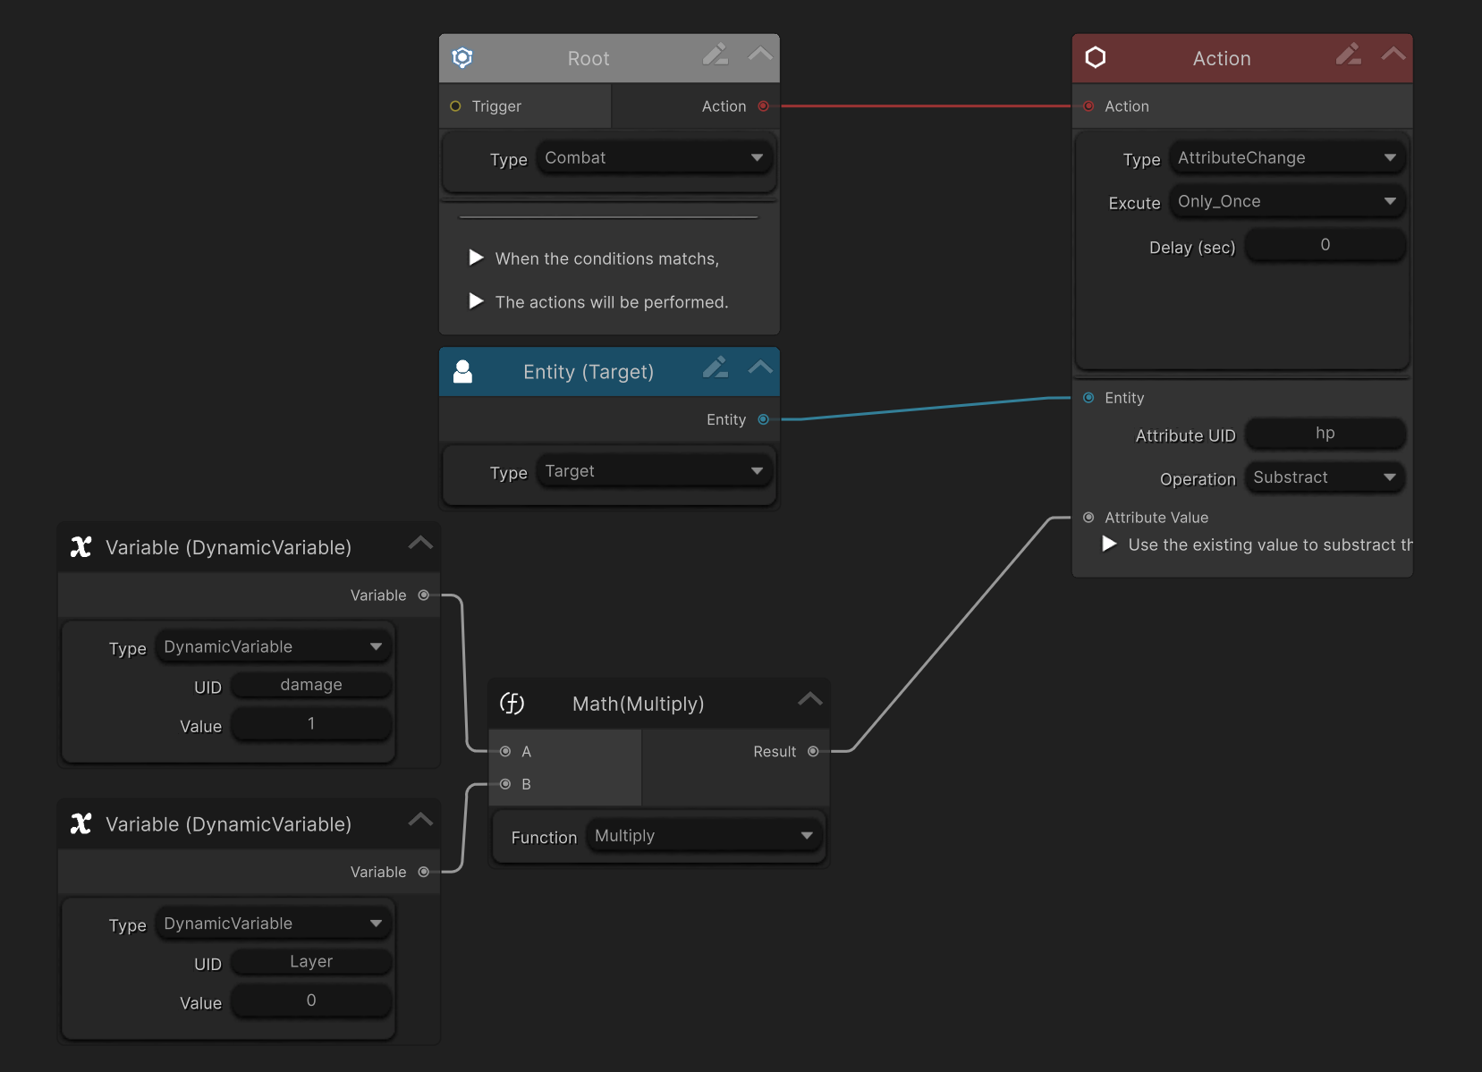Click the variable X icon on damage node
The width and height of the screenshot is (1482, 1072).
click(81, 547)
